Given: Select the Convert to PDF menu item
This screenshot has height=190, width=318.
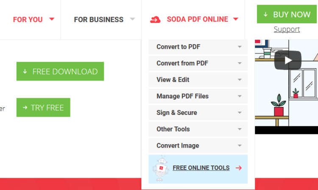Looking at the screenshot, I should [x=198, y=47].
